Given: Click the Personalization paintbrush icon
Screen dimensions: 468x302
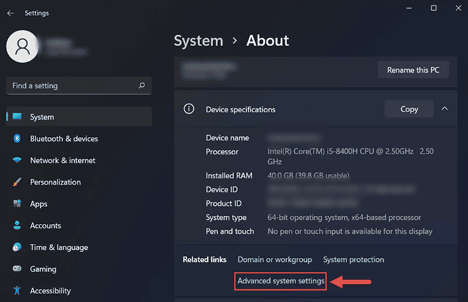Looking at the screenshot, I should [x=17, y=182].
